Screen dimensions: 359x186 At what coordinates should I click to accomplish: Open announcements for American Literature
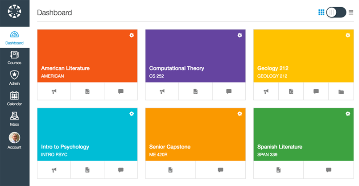[x=54, y=91]
